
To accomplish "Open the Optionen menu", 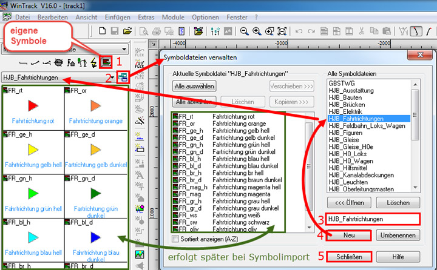I will (205, 17).
